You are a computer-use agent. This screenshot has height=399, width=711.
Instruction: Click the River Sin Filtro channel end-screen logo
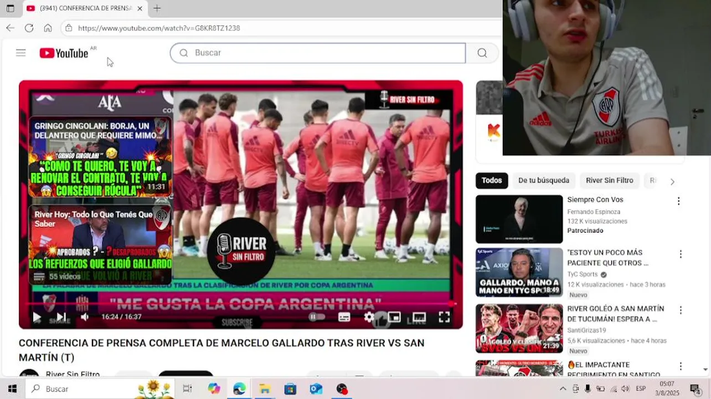click(x=241, y=250)
